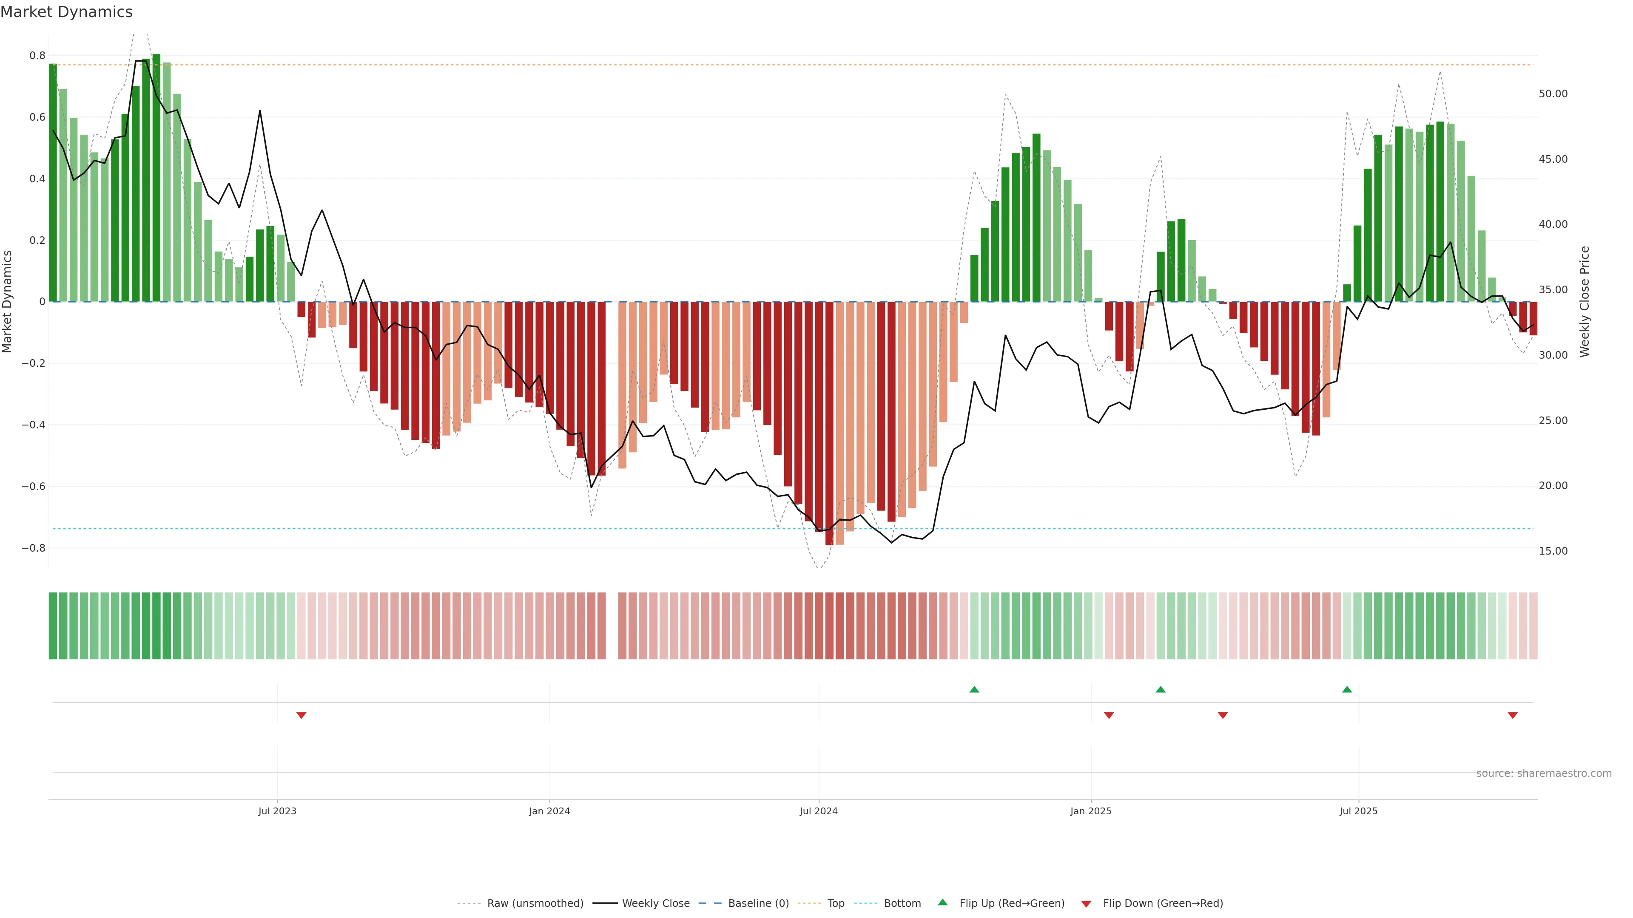Click the red flip-down marker near Jul 2023
Viewport: 1633px width, 918px height.
click(301, 715)
